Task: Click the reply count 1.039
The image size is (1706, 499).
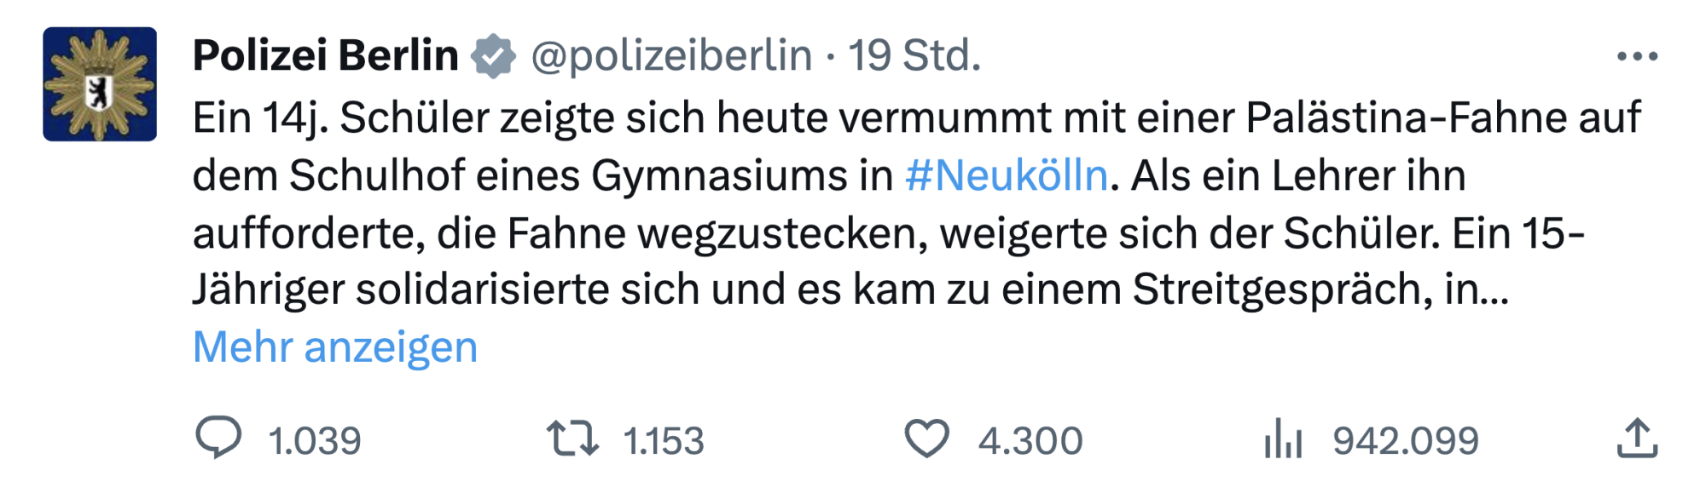Action: coord(315,441)
